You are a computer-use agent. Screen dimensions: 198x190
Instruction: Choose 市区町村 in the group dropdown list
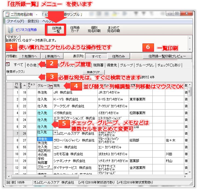pyautogui.click(x=45, y=151)
